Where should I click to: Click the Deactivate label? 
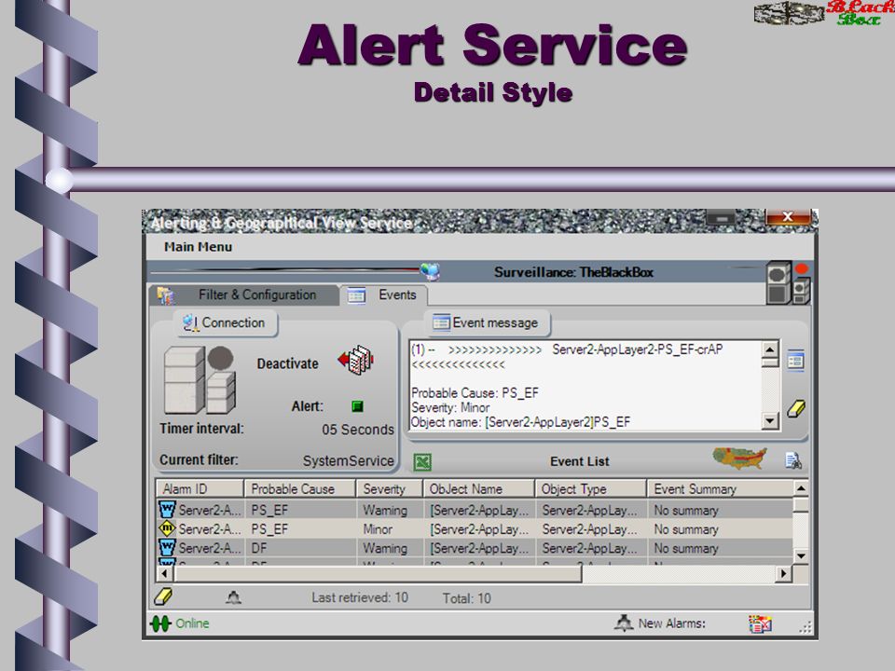click(x=288, y=363)
